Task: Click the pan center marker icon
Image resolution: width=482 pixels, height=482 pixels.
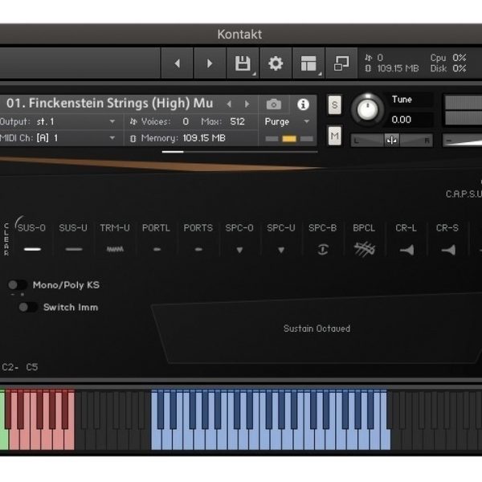Action: [x=392, y=141]
